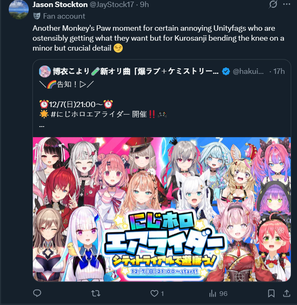297x305 pixels.
Task: Open the three-dot more options menu
Action: tap(287, 4)
